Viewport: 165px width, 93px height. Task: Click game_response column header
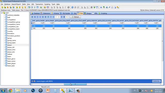coord(92,20)
